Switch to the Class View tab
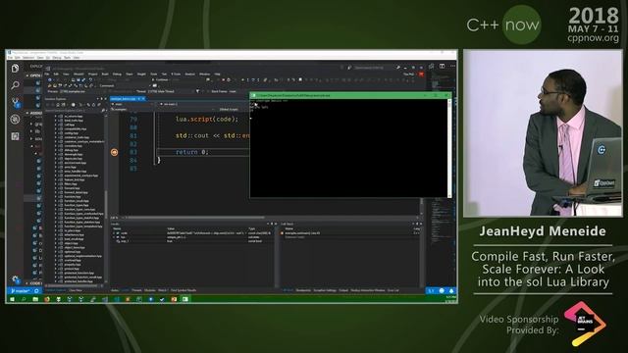 (76, 290)
